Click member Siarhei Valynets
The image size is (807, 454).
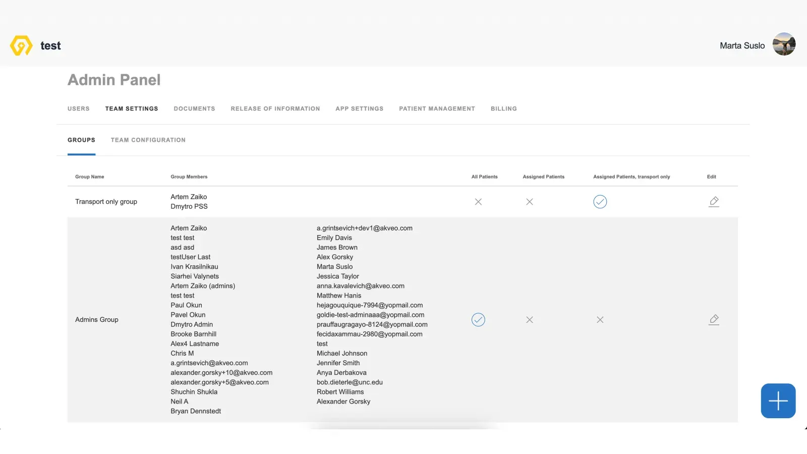[195, 276]
